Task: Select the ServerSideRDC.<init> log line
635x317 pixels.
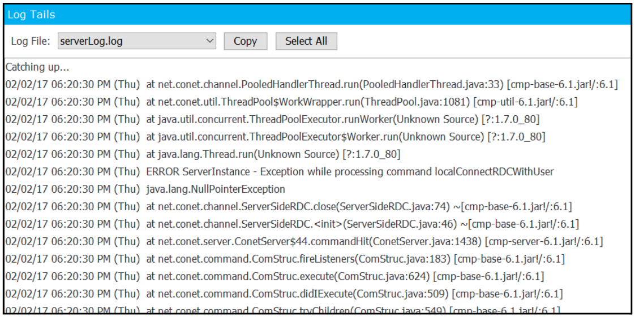Action: 293,224
